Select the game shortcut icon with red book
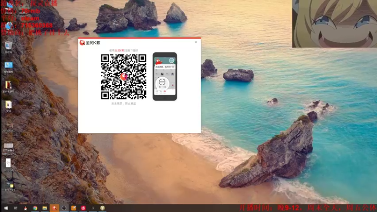The image size is (377, 212). tap(8, 87)
